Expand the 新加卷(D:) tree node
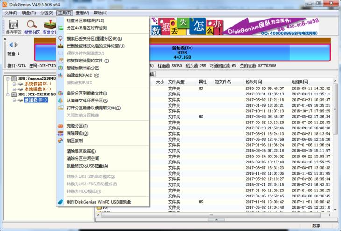Screen dimensions: 341x231 coord(14,100)
